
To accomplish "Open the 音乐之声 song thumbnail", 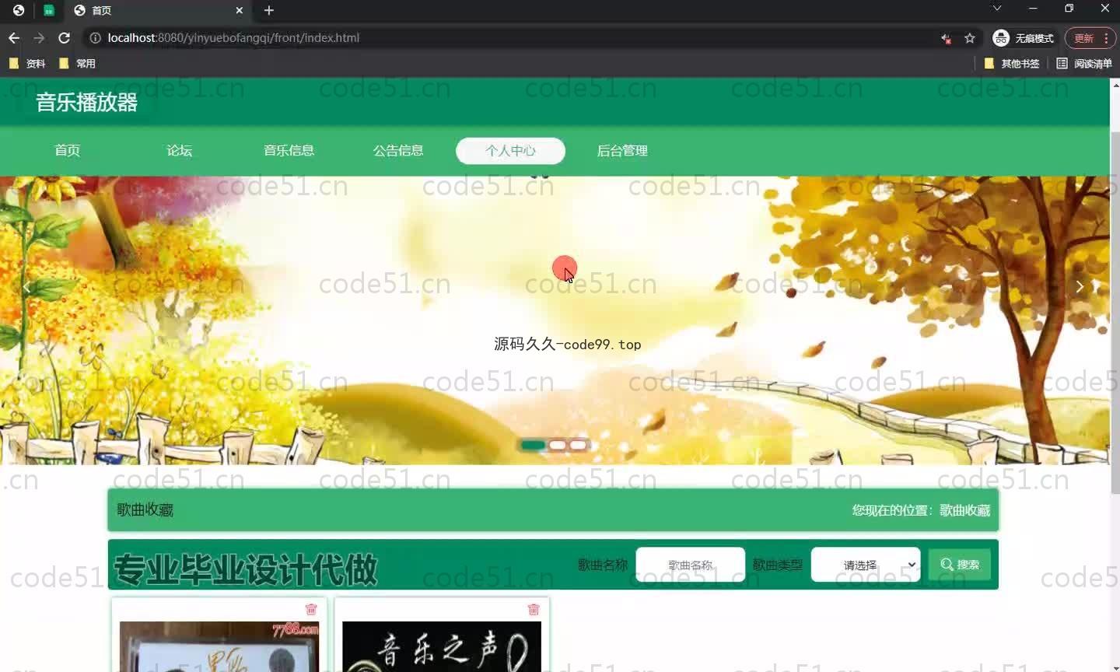I will (x=442, y=646).
